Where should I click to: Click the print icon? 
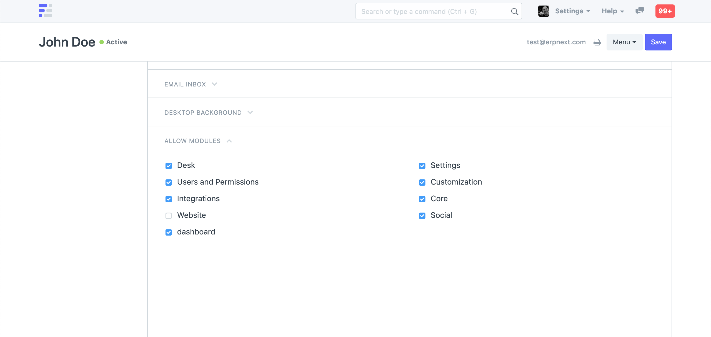pos(597,42)
